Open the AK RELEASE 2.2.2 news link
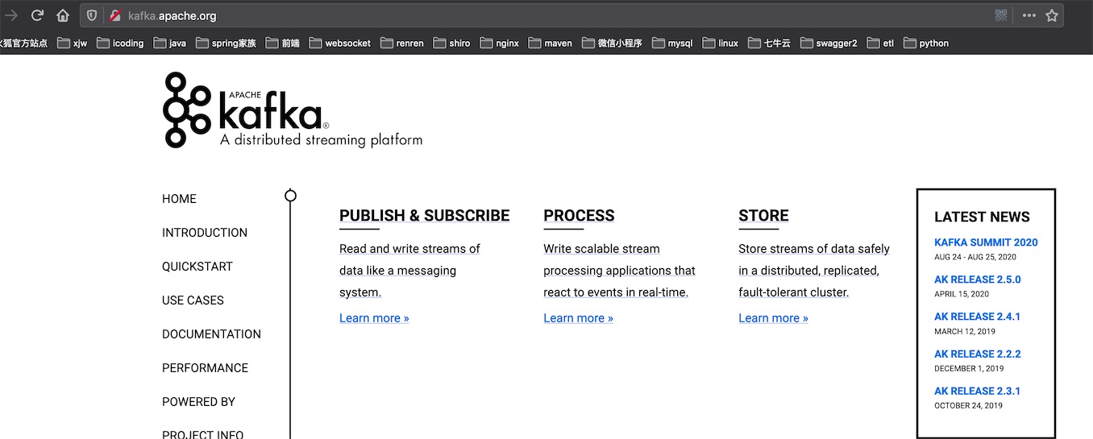Screen dimensions: 1093x439 tap(977, 354)
